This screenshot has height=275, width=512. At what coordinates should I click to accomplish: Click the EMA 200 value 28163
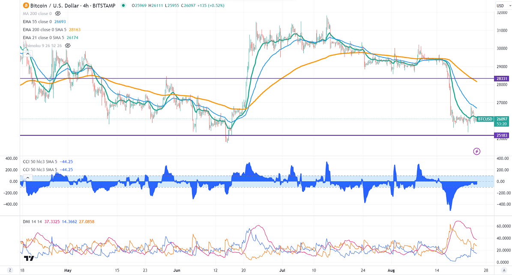[75, 30]
